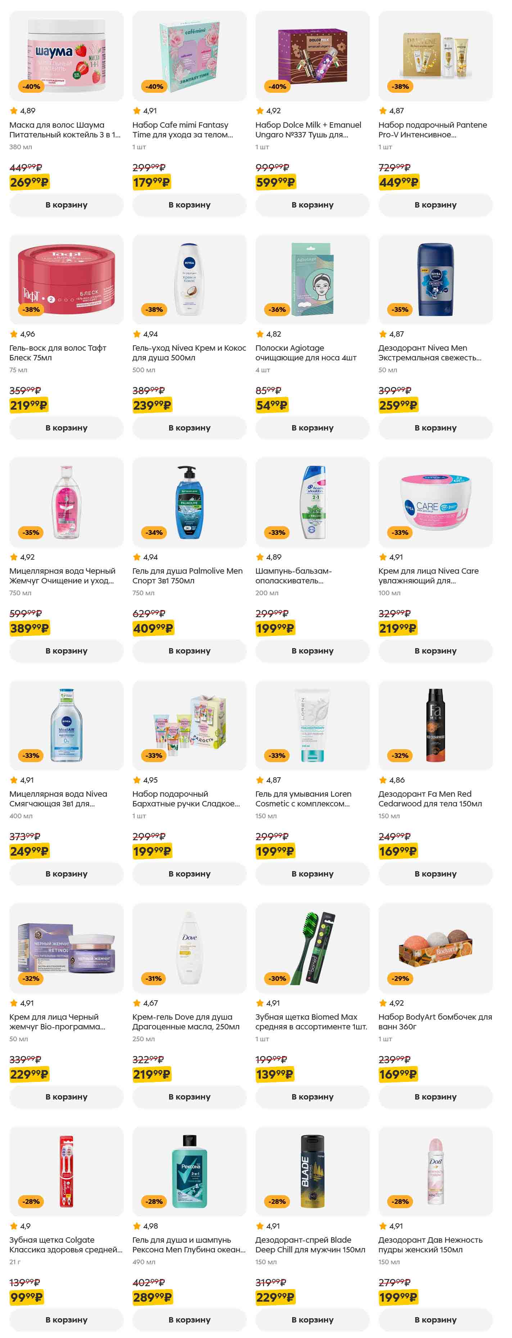Click the Dolce Milk + Emanuel Ungaro set image
This screenshot has height=1338, width=512.
(312, 56)
